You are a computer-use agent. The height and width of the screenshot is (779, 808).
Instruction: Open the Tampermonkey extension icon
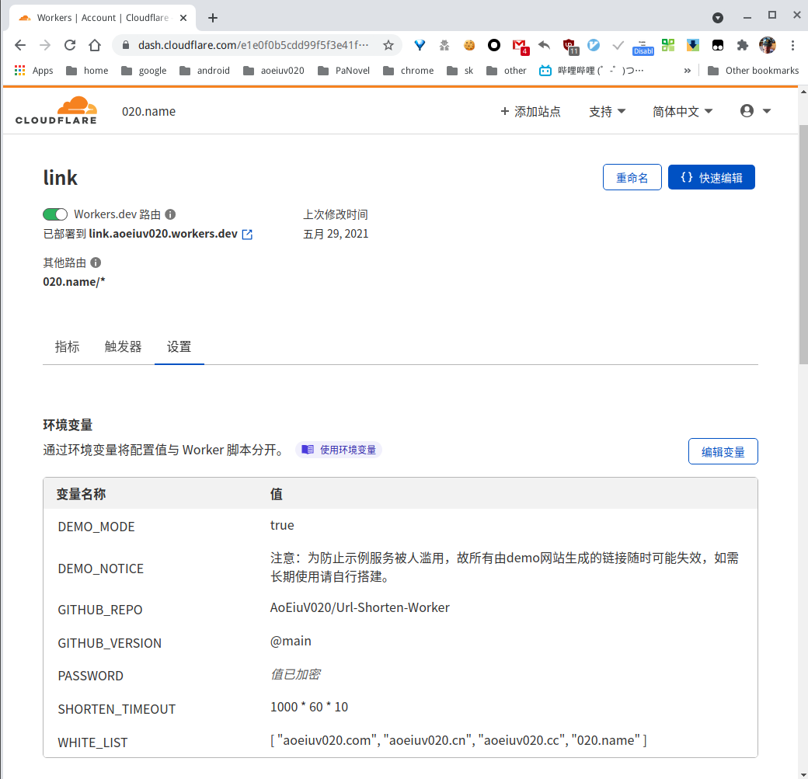717,45
